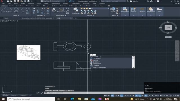
Task: Expand the Modify panel
Action: click(x=41, y=15)
